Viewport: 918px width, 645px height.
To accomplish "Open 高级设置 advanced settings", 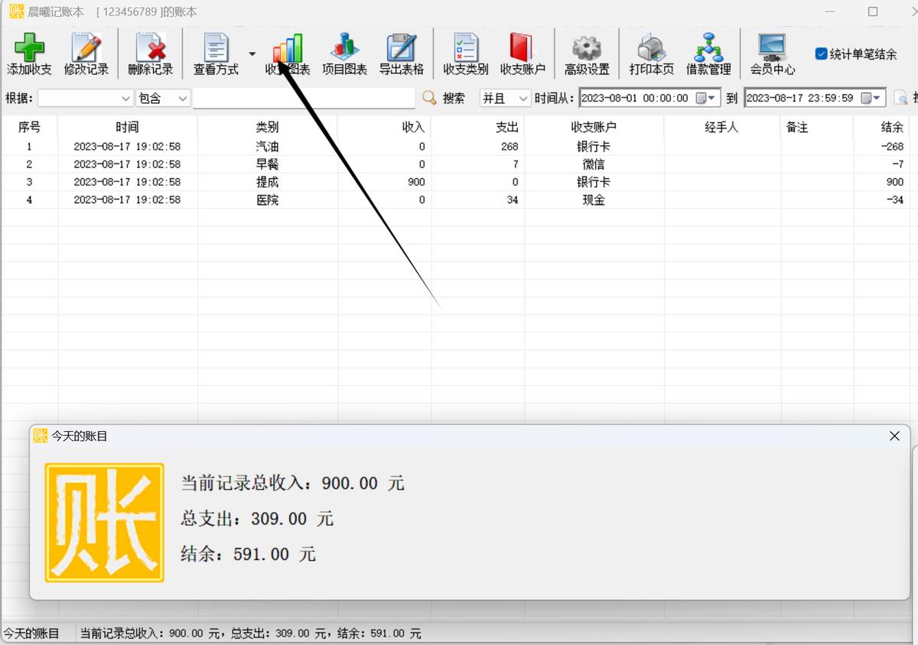I will (x=585, y=53).
